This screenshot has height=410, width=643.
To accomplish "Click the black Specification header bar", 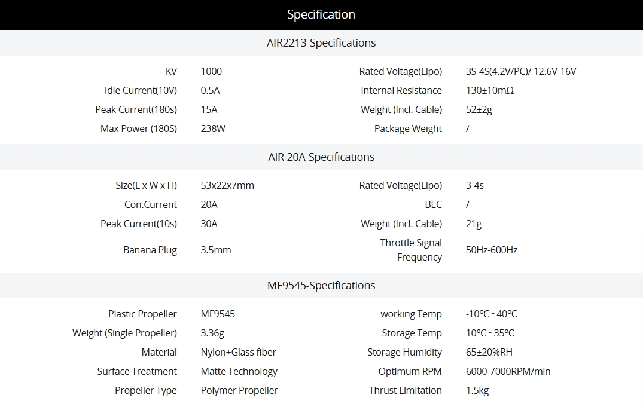I will point(321,14).
